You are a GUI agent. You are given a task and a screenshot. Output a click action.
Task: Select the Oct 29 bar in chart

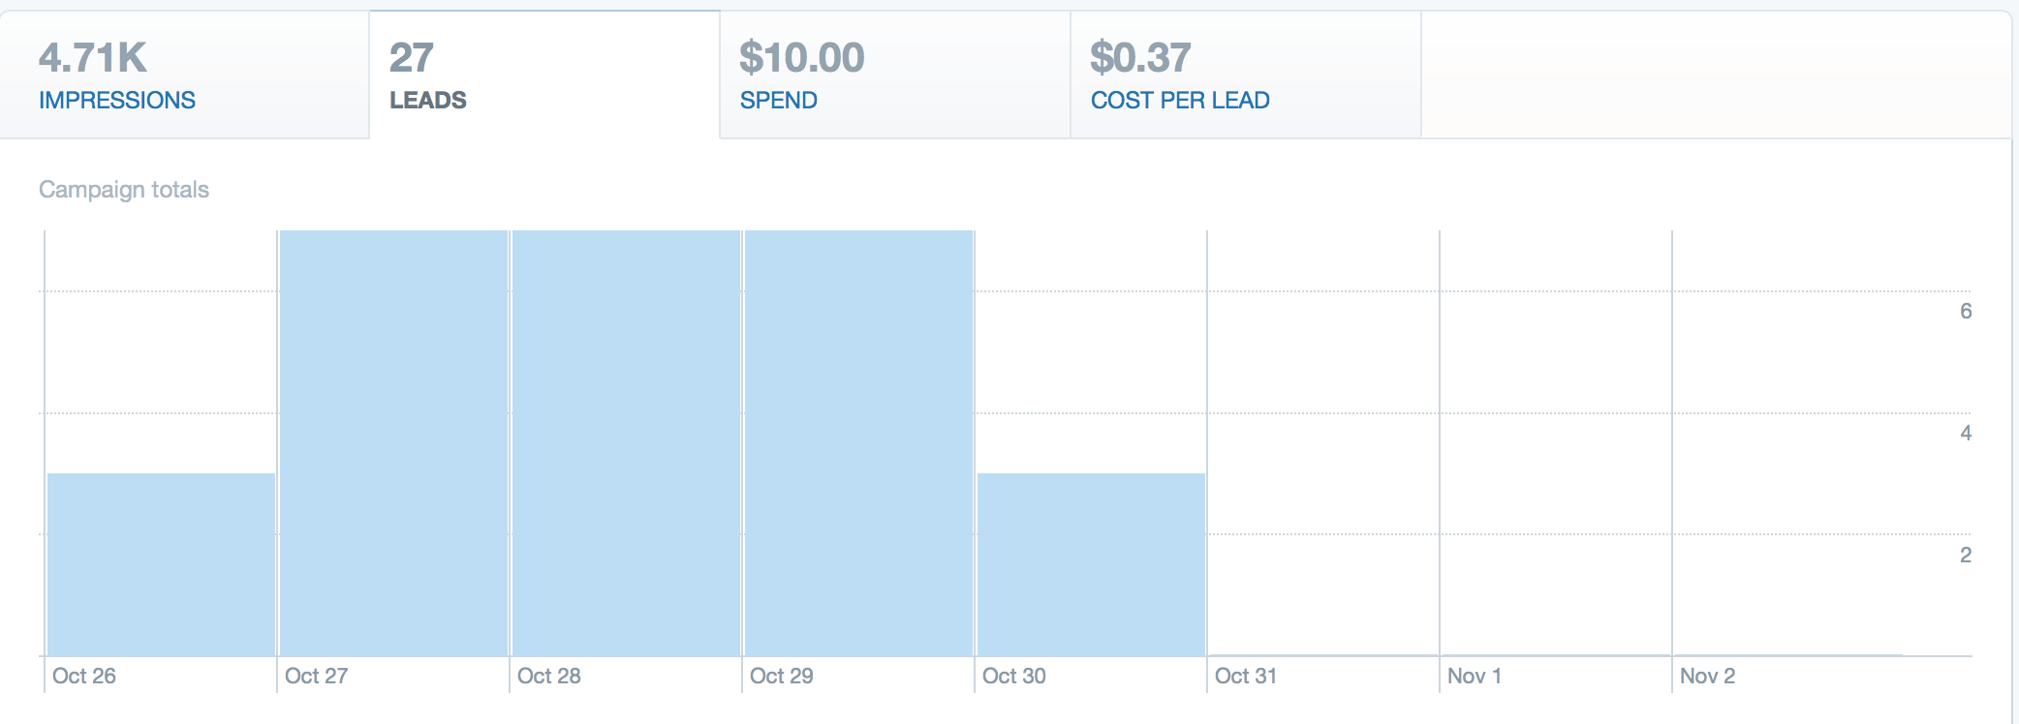click(858, 443)
